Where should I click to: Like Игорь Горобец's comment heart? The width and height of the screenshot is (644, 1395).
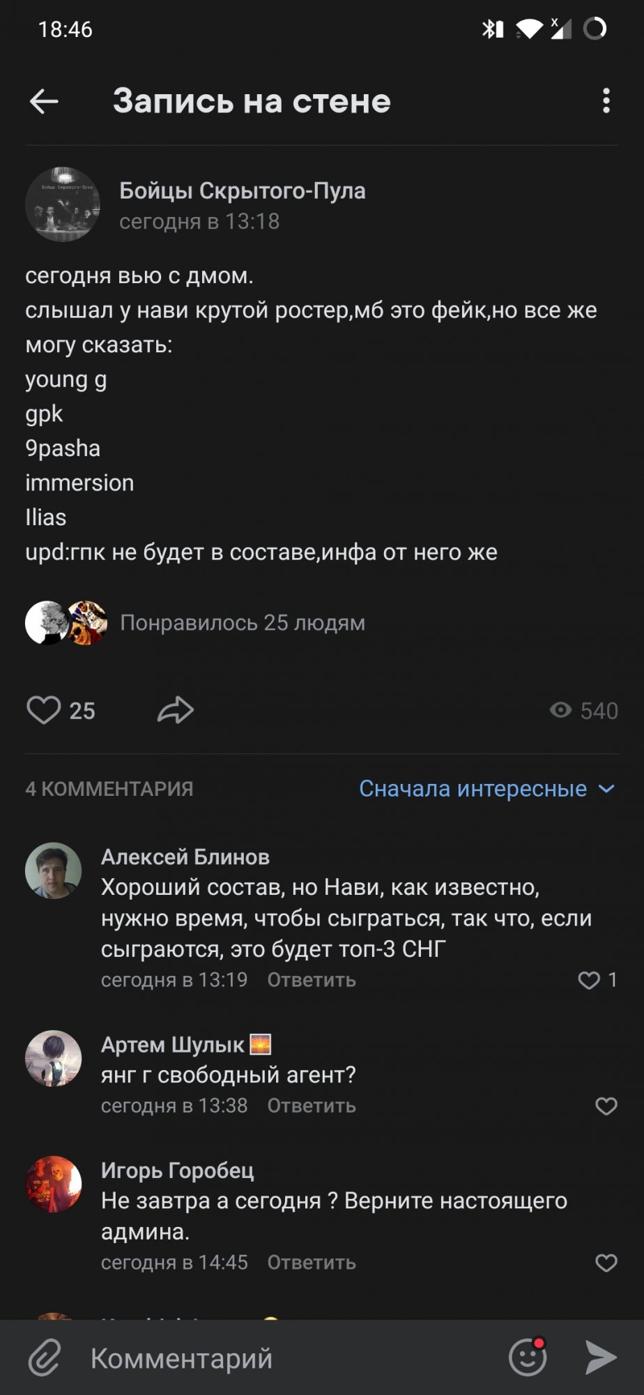(606, 1262)
